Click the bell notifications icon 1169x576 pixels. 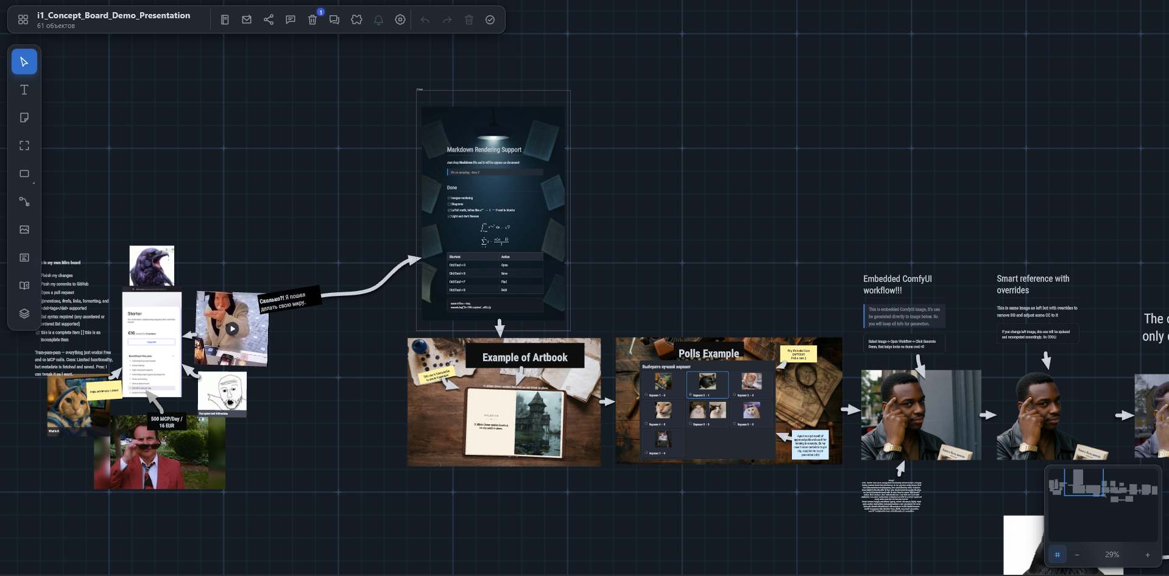coord(378,19)
